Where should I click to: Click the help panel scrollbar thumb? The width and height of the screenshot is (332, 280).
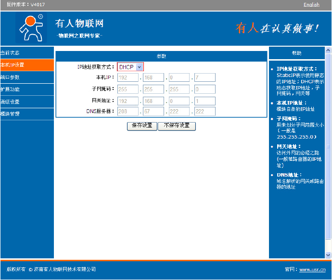pyautogui.click(x=328, y=146)
